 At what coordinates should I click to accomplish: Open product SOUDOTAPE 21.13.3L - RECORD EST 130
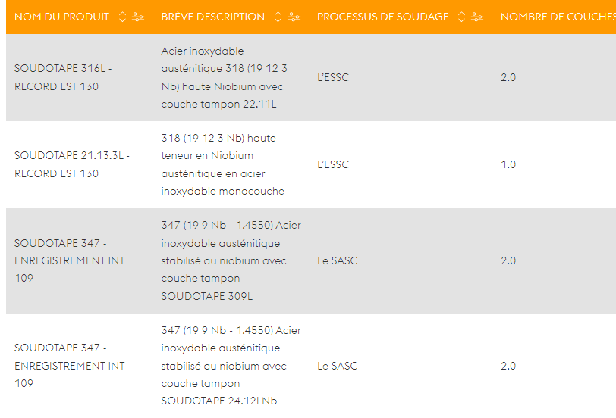tap(72, 164)
